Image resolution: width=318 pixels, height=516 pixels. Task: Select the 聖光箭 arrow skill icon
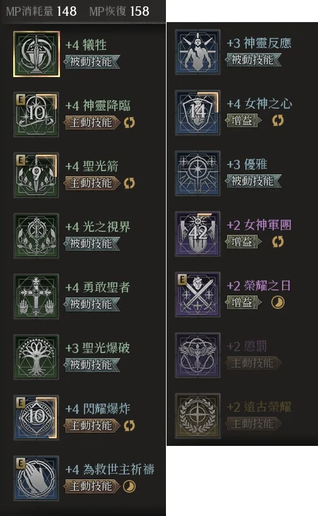pos(36,175)
